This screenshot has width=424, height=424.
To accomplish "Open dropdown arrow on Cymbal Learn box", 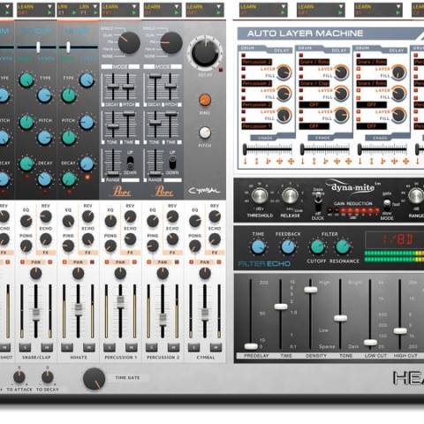I will click(x=218, y=6).
